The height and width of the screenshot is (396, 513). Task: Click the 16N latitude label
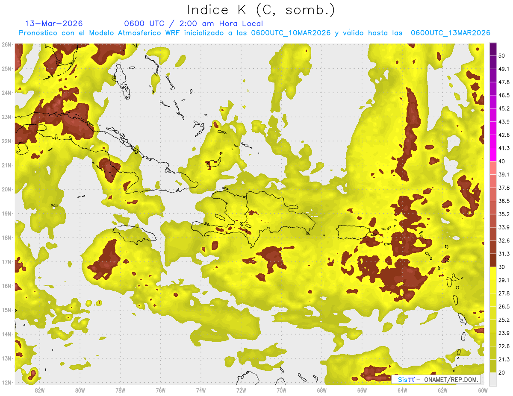click(6, 286)
